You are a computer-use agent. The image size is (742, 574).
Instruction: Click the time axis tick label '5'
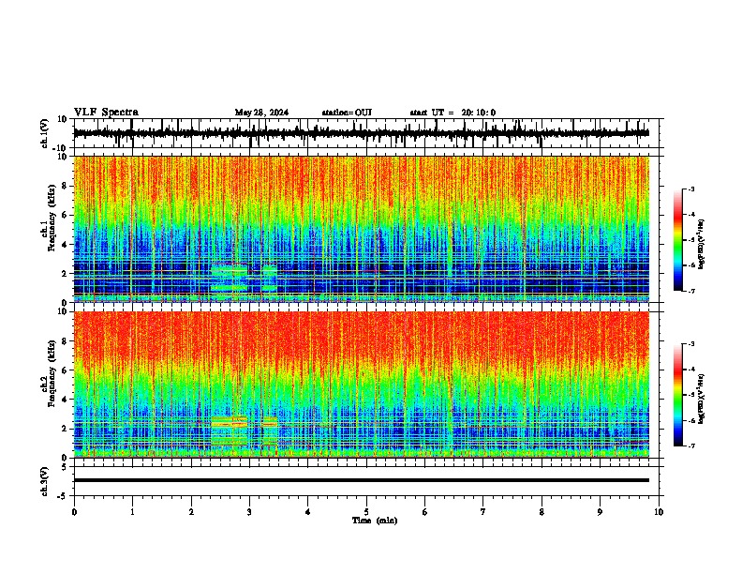click(366, 512)
